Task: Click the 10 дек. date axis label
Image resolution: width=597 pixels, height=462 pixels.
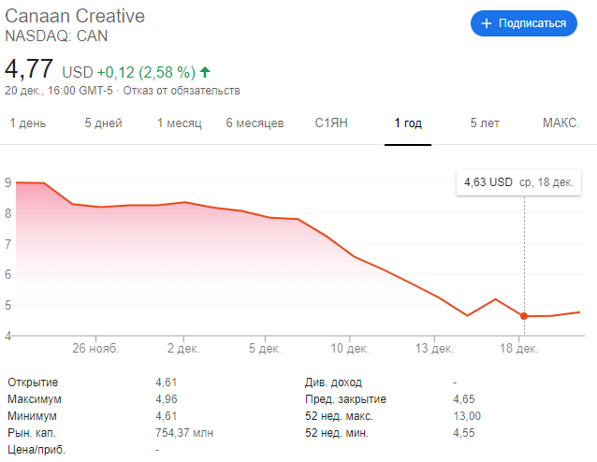Action: (x=347, y=349)
